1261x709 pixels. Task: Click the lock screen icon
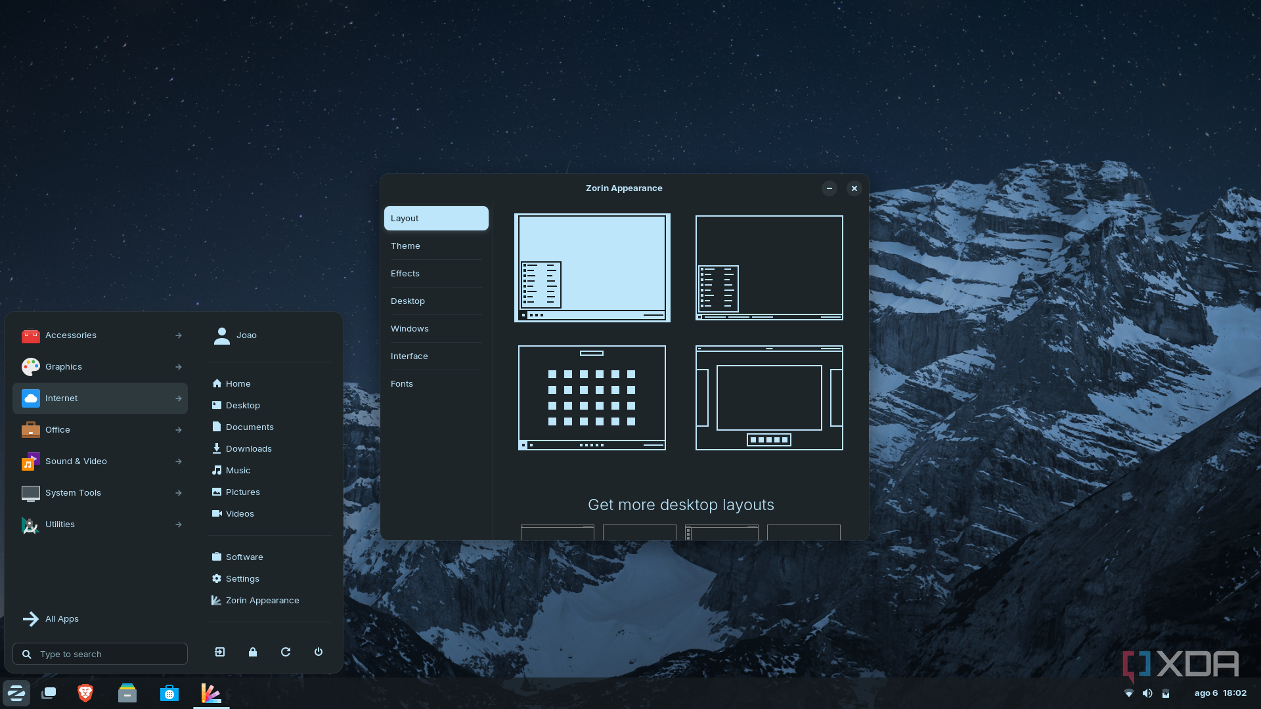coord(253,652)
